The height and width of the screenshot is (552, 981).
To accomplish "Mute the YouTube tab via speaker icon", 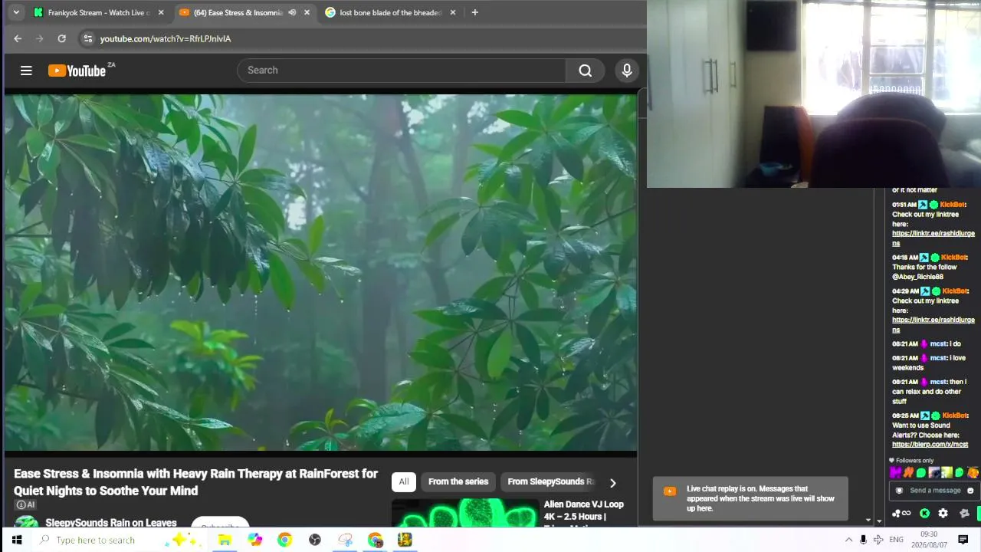I will coord(292,12).
